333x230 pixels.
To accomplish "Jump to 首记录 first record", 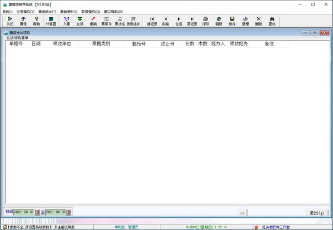I will (x=152, y=21).
